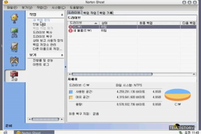Image resolution: width=201 pixels, height=134 pixels.
Task: Click the 최종 복구 지점: 없음 text
Action: click(84, 114)
